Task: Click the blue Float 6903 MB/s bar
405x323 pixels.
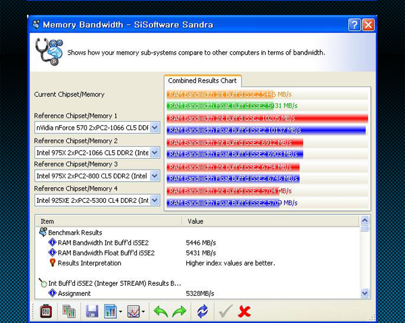Action: tap(235, 154)
